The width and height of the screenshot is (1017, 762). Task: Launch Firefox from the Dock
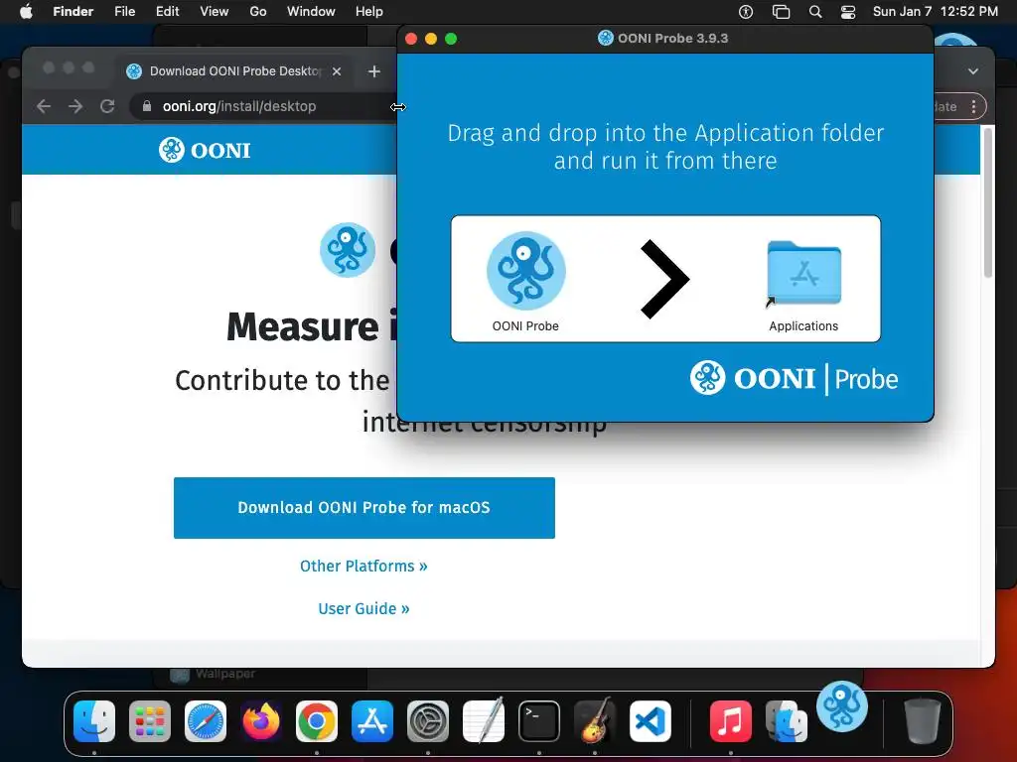(261, 721)
